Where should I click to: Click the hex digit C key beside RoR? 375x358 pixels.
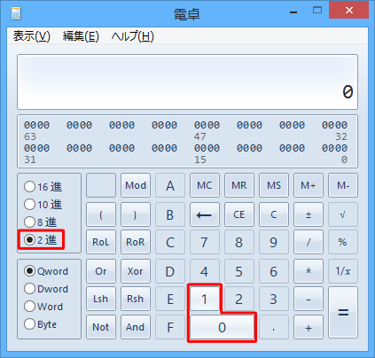click(170, 242)
